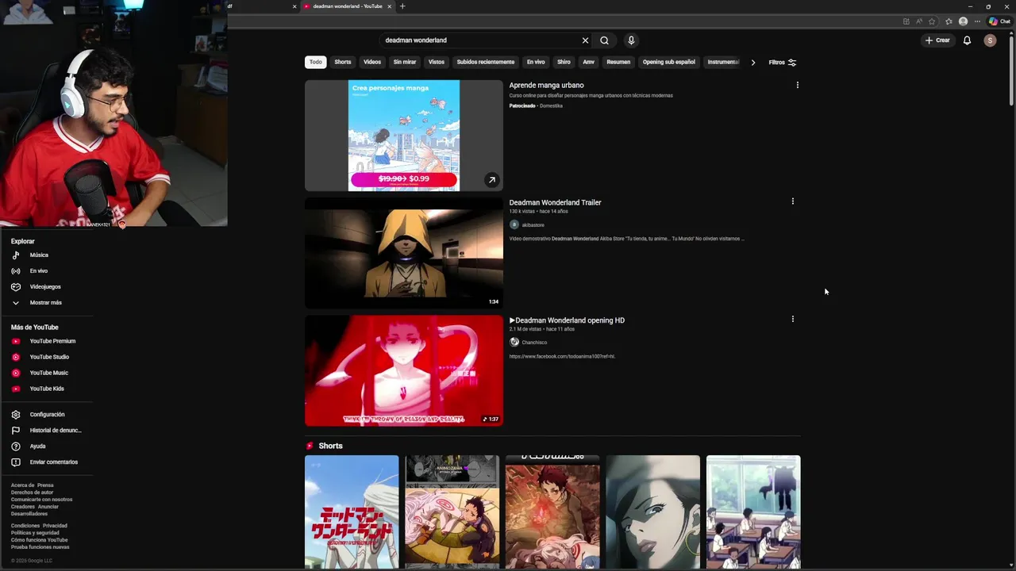Click the Ayuda question mark icon
The image size is (1016, 571).
tap(16, 446)
